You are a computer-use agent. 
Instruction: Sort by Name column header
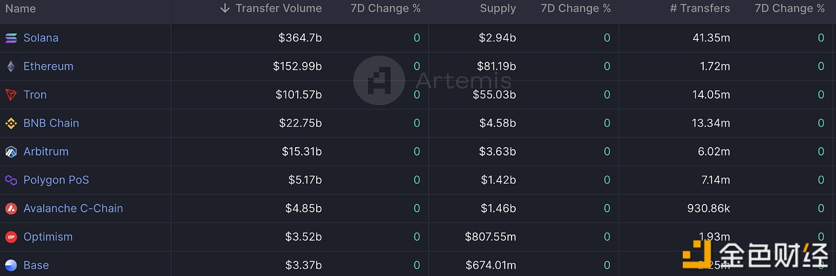pos(21,9)
